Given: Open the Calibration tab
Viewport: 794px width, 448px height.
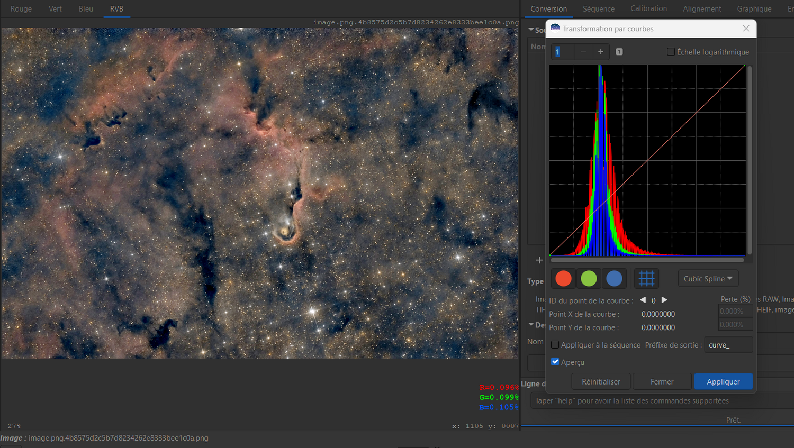Looking at the screenshot, I should click(648, 9).
